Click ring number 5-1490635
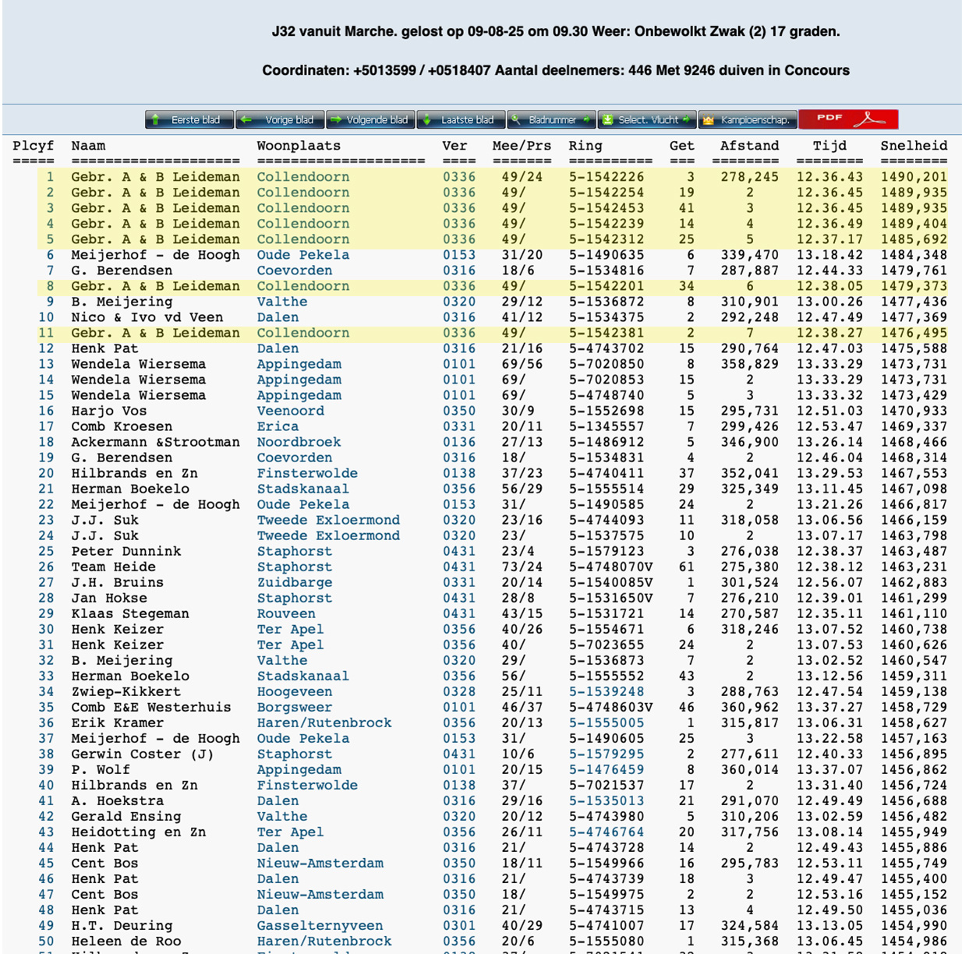 pyautogui.click(x=607, y=255)
